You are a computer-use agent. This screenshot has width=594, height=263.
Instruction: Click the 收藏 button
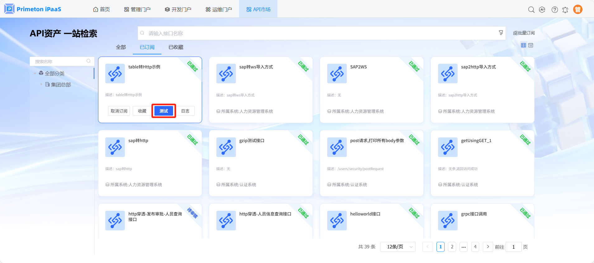pyautogui.click(x=142, y=111)
